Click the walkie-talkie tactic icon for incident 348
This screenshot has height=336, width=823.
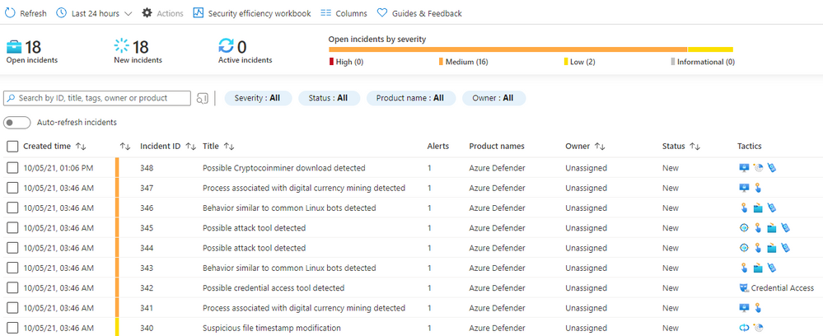click(x=772, y=168)
